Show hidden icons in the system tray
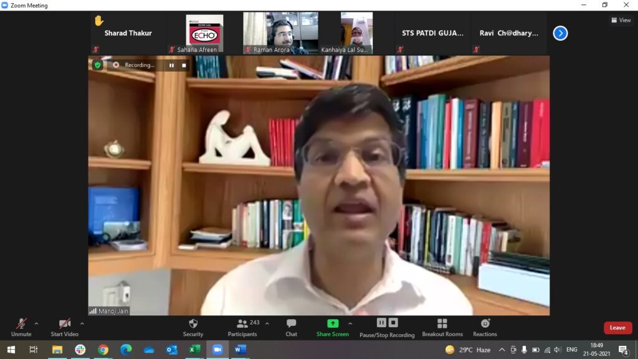The width and height of the screenshot is (638, 359). click(502, 350)
